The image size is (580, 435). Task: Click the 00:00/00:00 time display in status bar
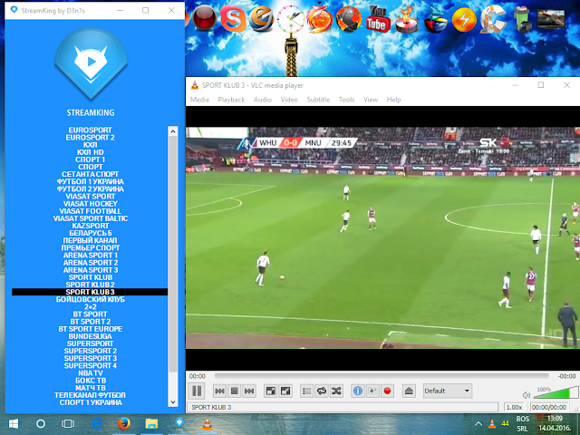pos(549,407)
